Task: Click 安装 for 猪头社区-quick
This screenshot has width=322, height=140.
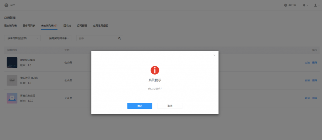Action: 307,80
